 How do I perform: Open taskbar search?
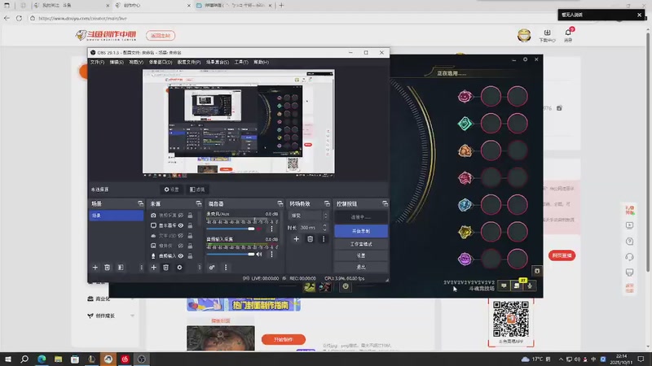[x=24, y=359]
